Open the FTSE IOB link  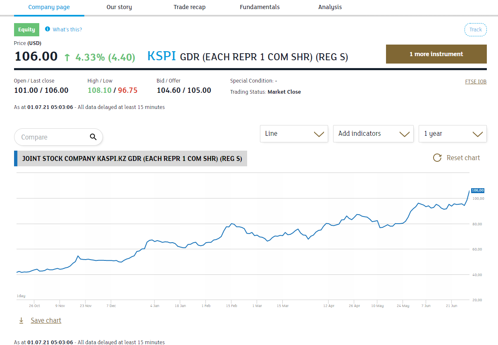[476, 82]
